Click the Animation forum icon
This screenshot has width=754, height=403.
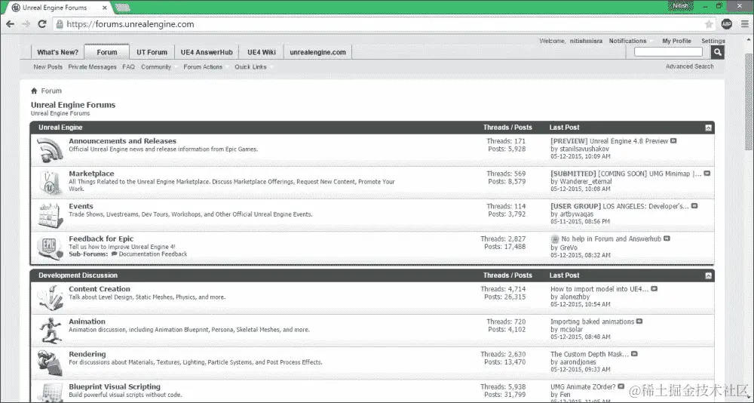click(x=50, y=331)
